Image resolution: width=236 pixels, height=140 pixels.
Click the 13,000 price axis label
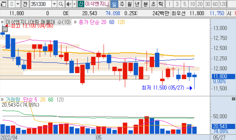click(x=220, y=28)
